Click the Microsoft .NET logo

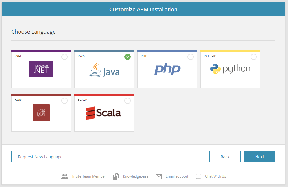41,69
